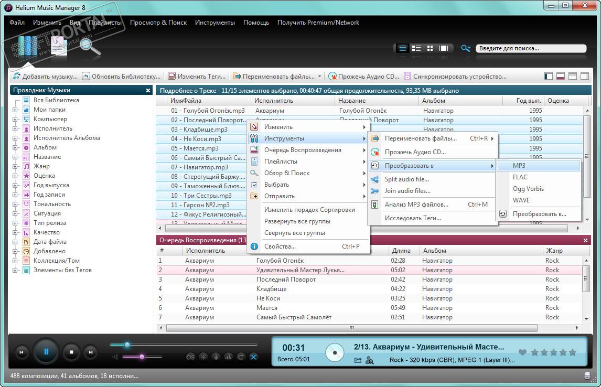The image size is (601, 387).
Task: Switch to details list view mode
Action: [x=402, y=48]
